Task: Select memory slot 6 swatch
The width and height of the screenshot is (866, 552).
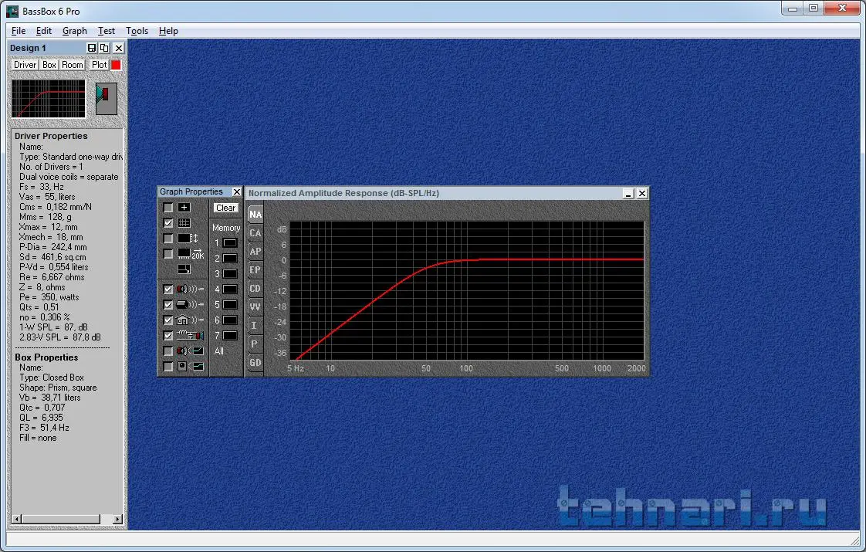Action: point(230,320)
